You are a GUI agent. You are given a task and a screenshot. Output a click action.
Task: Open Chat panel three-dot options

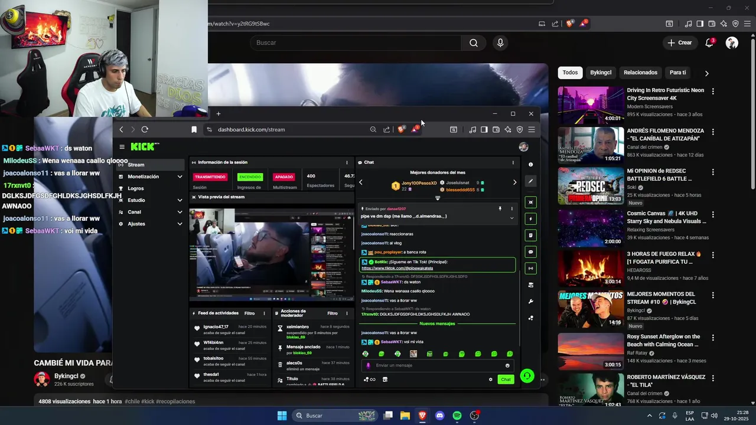(x=513, y=162)
